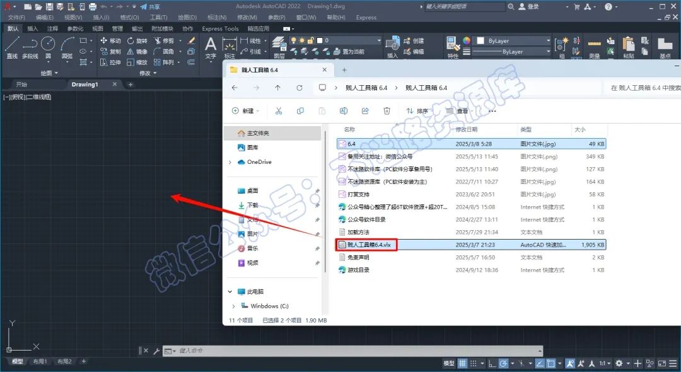Click the Insert block (插入) icon
This screenshot has width=681, height=372.
(x=392, y=47)
